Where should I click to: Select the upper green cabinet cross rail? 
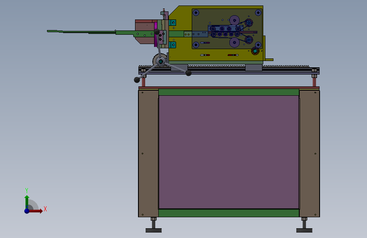[229, 92]
